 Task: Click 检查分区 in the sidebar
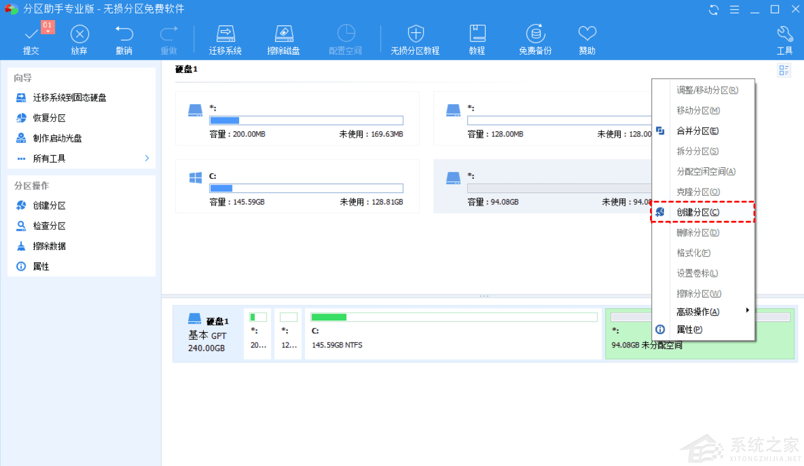tap(49, 226)
